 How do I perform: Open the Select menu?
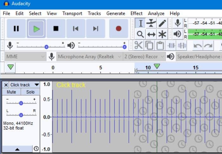tap(35, 13)
